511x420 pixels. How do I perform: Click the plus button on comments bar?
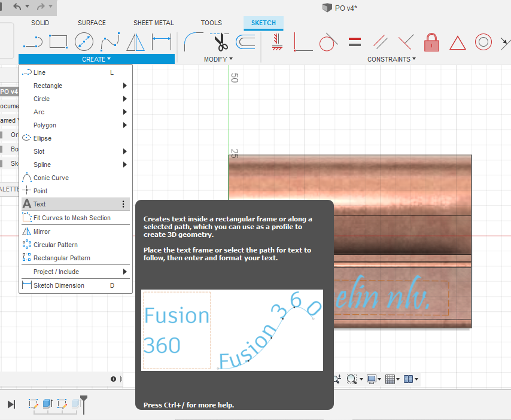tap(114, 379)
